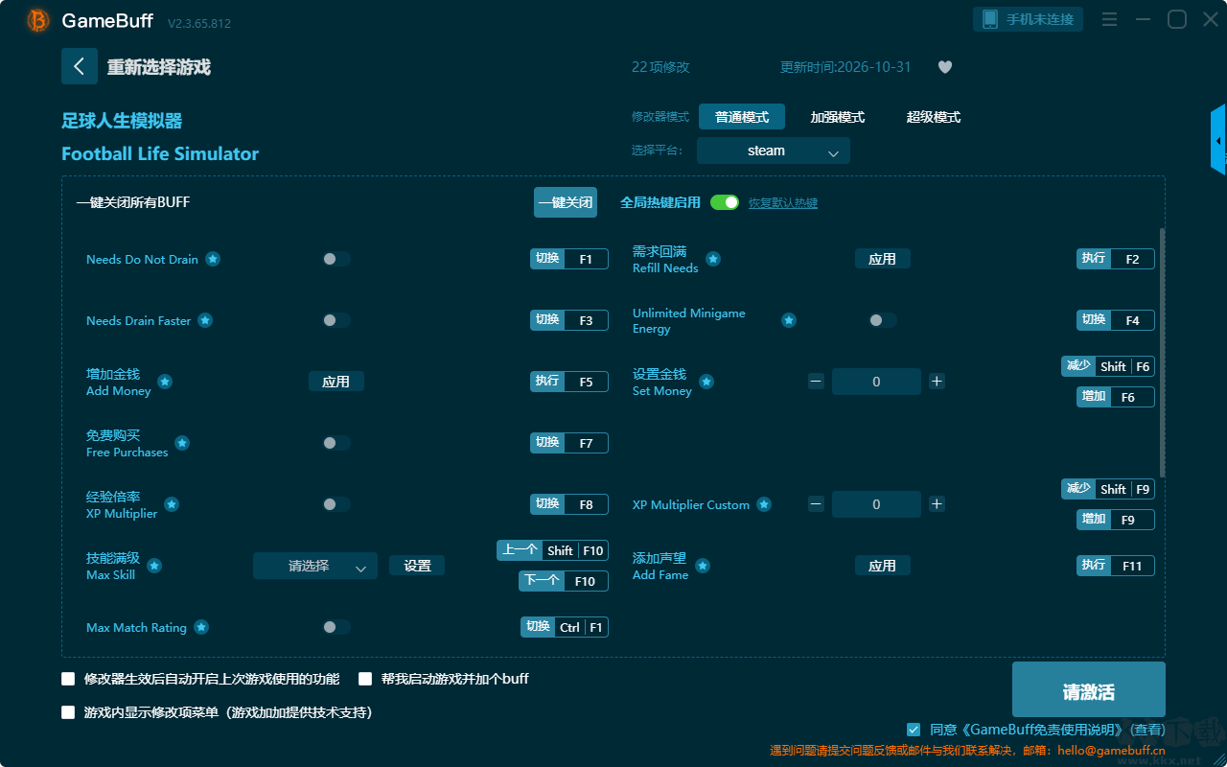The image size is (1227, 767).
Task: Expand the blue side panel arrow tab
Action: [x=1218, y=140]
